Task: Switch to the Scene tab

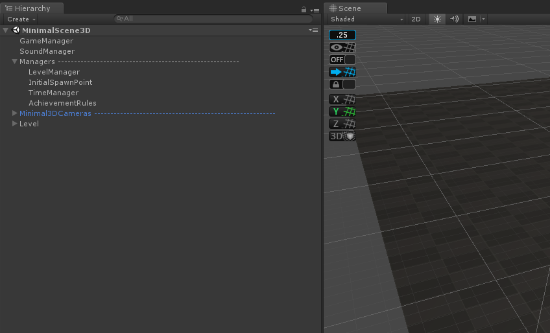Action: 355,8
